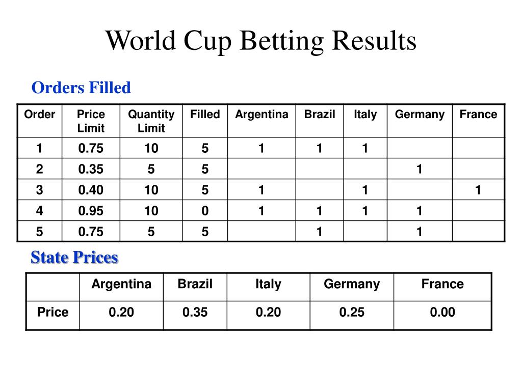Click the Price Limit column header
This screenshot has width=522, height=391.
(x=91, y=121)
